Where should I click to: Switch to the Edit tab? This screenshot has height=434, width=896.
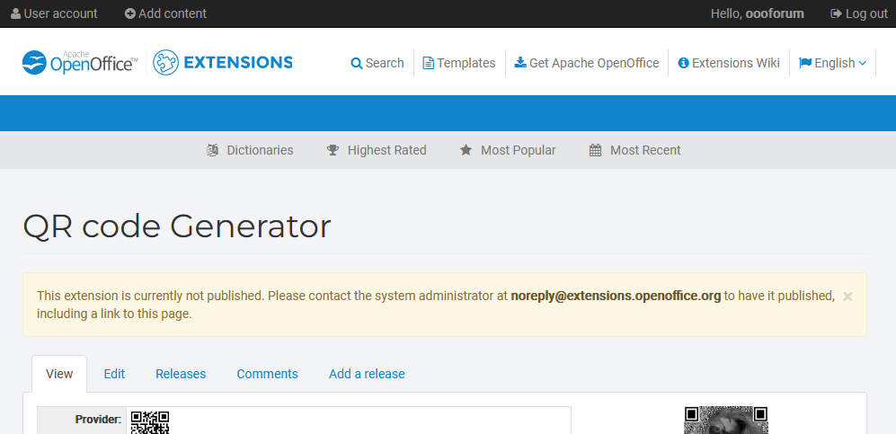point(114,374)
